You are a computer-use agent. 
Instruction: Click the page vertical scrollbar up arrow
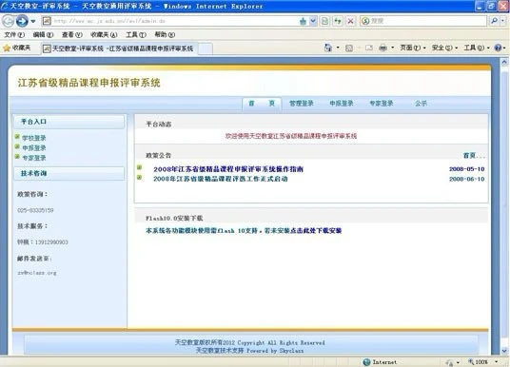(x=504, y=62)
